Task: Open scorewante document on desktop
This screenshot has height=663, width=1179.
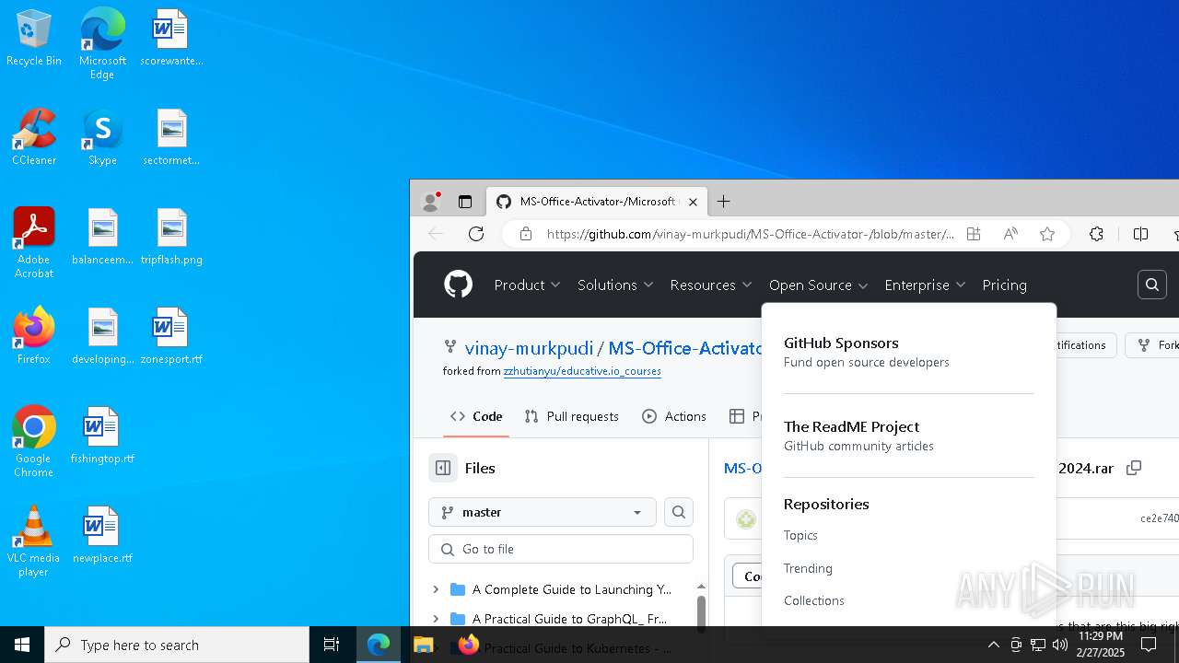Action: pyautogui.click(x=171, y=39)
